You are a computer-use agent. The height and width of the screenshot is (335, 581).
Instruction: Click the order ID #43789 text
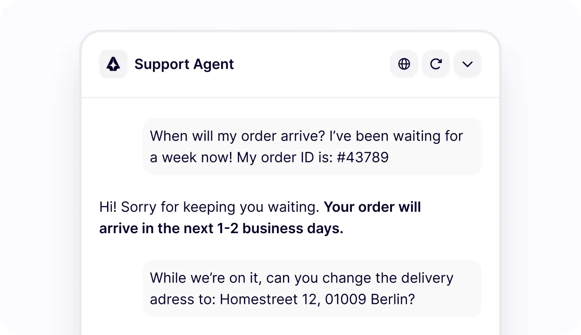pyautogui.click(x=362, y=157)
